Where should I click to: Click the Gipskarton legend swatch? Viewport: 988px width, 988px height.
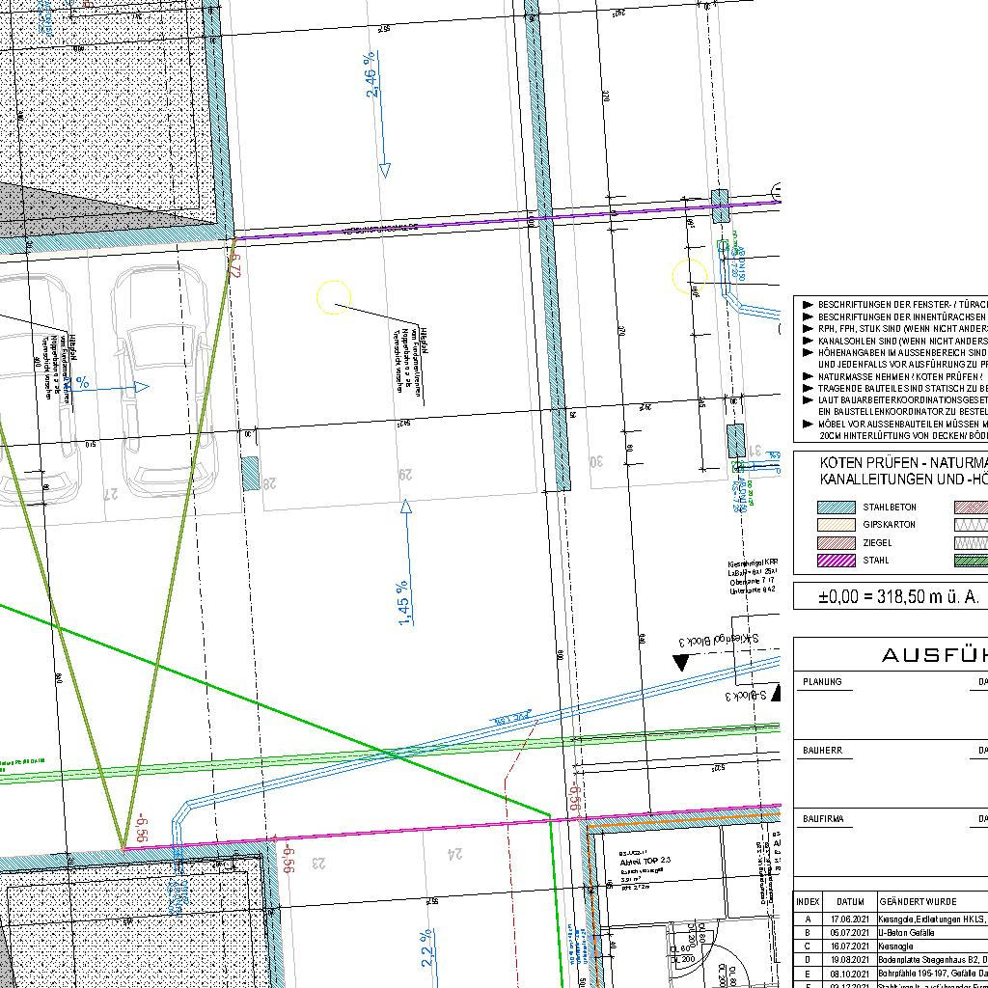click(837, 525)
